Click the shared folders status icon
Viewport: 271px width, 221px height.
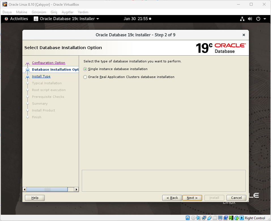[x=215, y=218]
